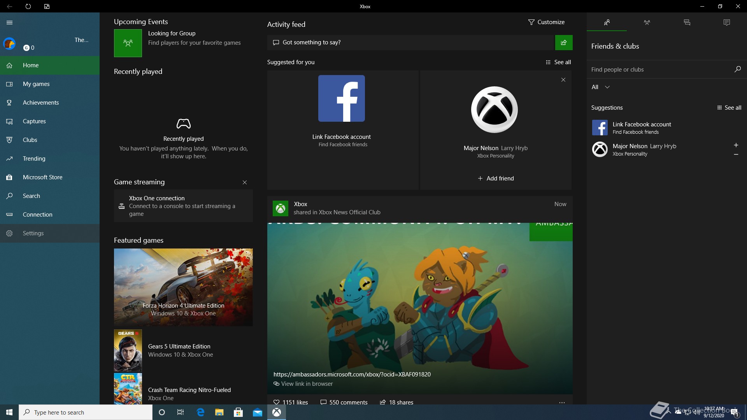Open the ambassadors.microsoft.com link

352,374
